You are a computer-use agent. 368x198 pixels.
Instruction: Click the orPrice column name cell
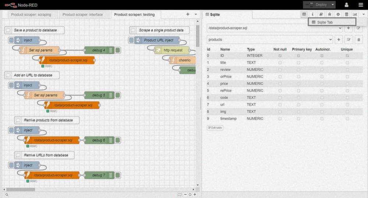(226, 77)
